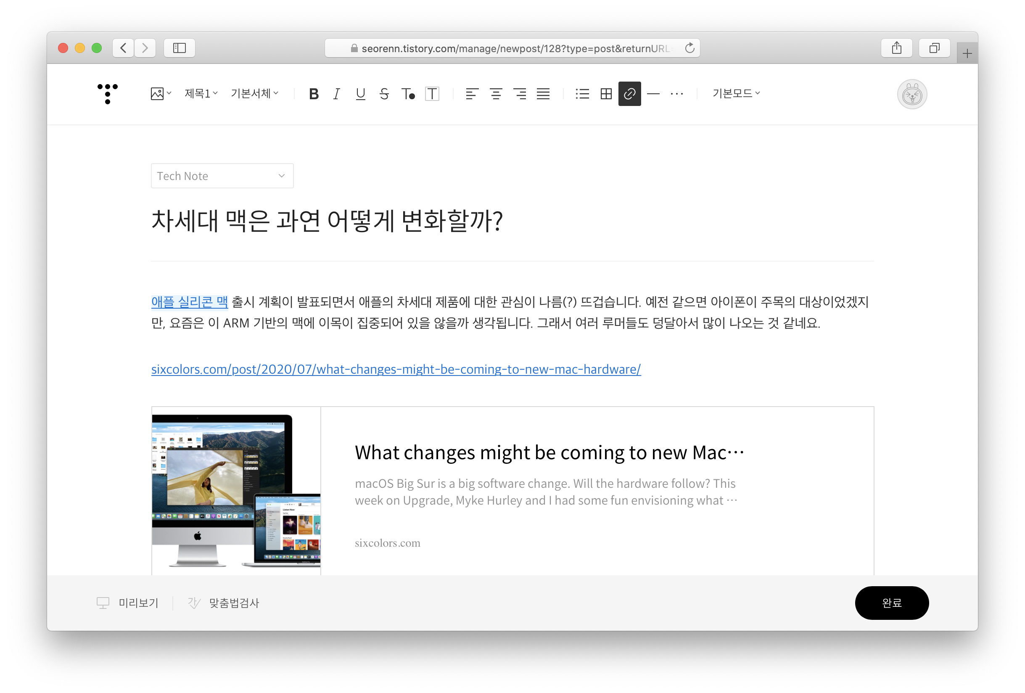1025x693 pixels.
Task: Open the 기본모드 editor mode menu
Action: click(736, 93)
